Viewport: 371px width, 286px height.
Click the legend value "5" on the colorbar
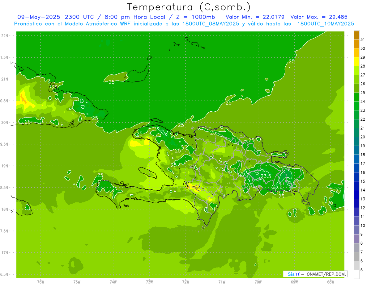click(362, 270)
